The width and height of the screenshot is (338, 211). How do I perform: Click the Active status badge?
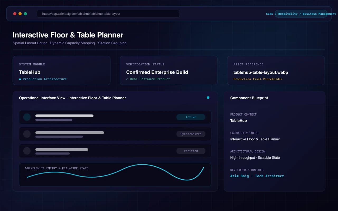(191, 117)
